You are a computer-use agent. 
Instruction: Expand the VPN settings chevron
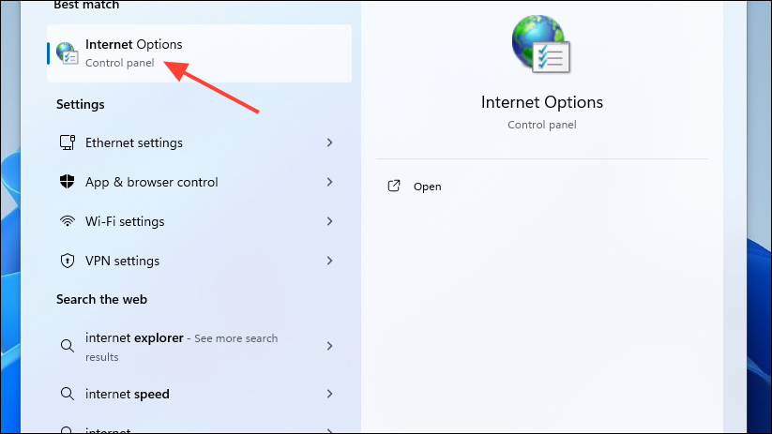click(x=329, y=261)
